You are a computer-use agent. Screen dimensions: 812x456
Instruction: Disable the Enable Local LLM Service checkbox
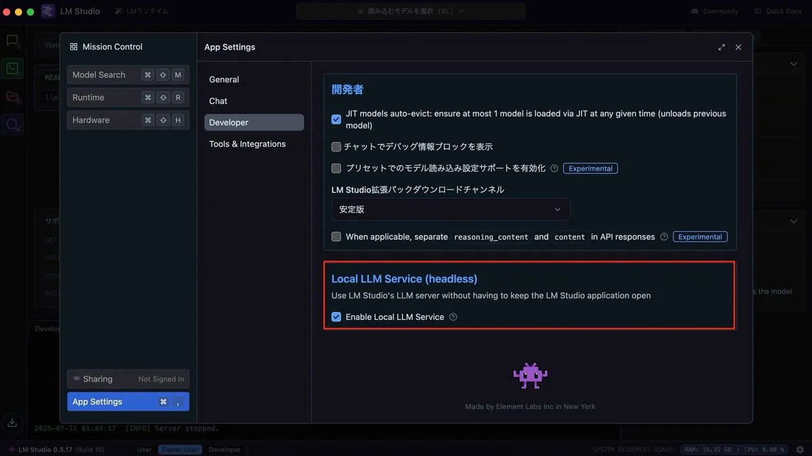[336, 317]
